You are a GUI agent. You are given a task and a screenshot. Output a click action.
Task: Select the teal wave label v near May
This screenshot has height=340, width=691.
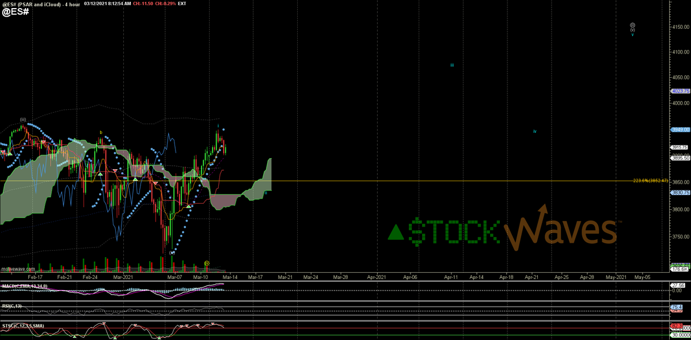pos(632,35)
